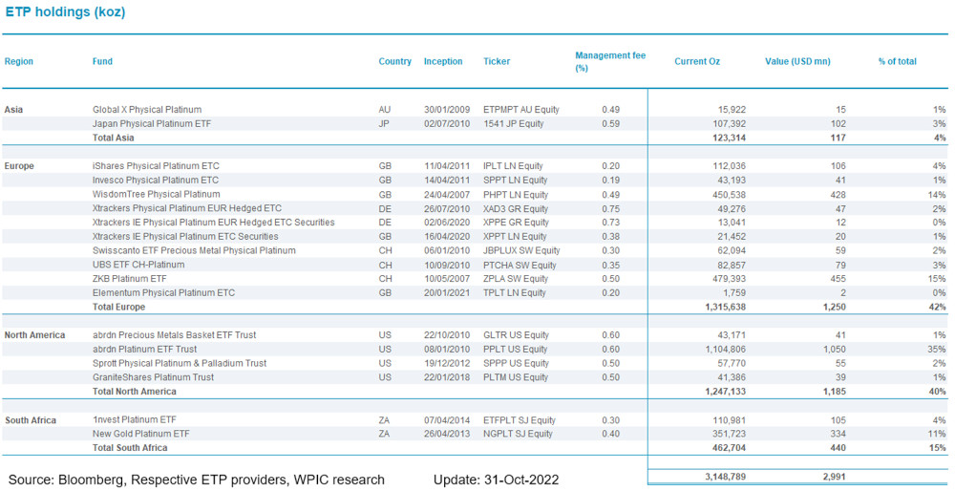This screenshot has height=491, width=955.
Task: Select the 'Ticker' column header
Action: (x=497, y=61)
